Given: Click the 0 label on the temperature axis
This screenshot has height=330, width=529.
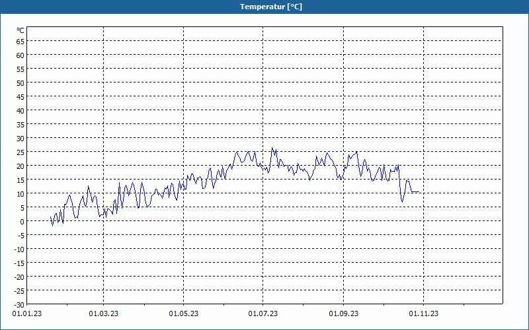Looking at the screenshot, I should (x=22, y=221).
